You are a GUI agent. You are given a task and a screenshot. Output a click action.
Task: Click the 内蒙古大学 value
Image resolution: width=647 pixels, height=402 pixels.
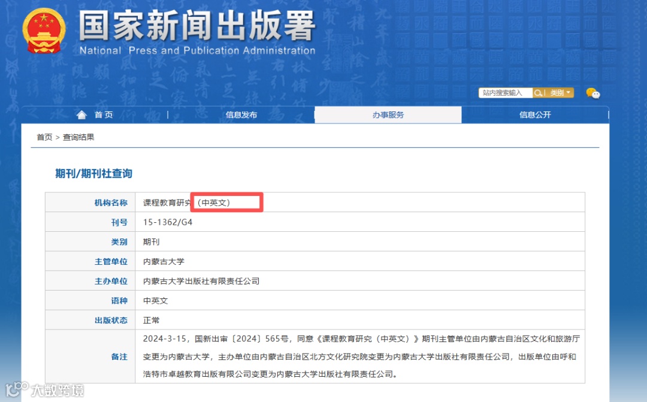(164, 261)
